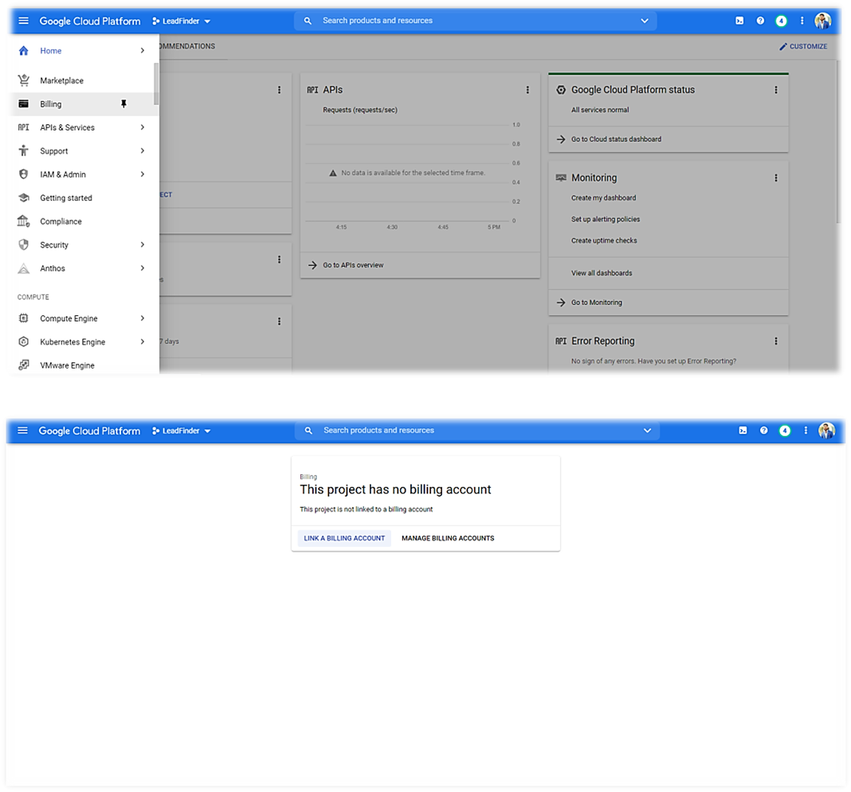This screenshot has height=792, width=851.
Task: Open the Monitoring card options menu
Action: point(776,178)
